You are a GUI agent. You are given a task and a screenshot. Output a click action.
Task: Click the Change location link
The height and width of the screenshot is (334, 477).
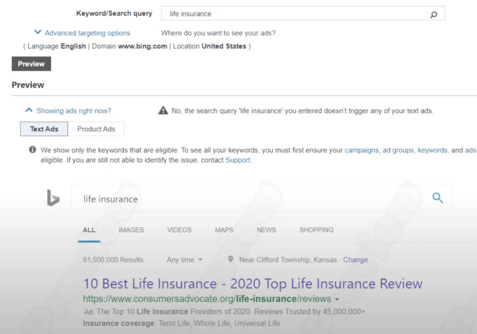point(355,260)
